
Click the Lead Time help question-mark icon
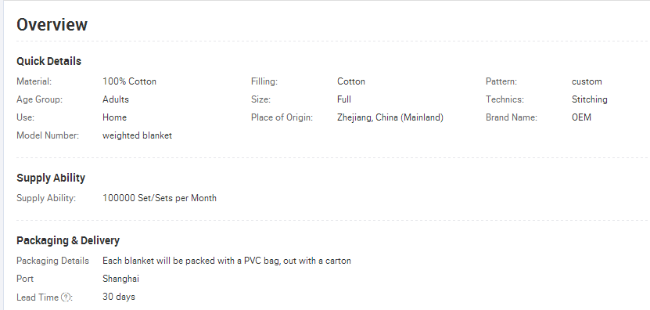[66, 297]
